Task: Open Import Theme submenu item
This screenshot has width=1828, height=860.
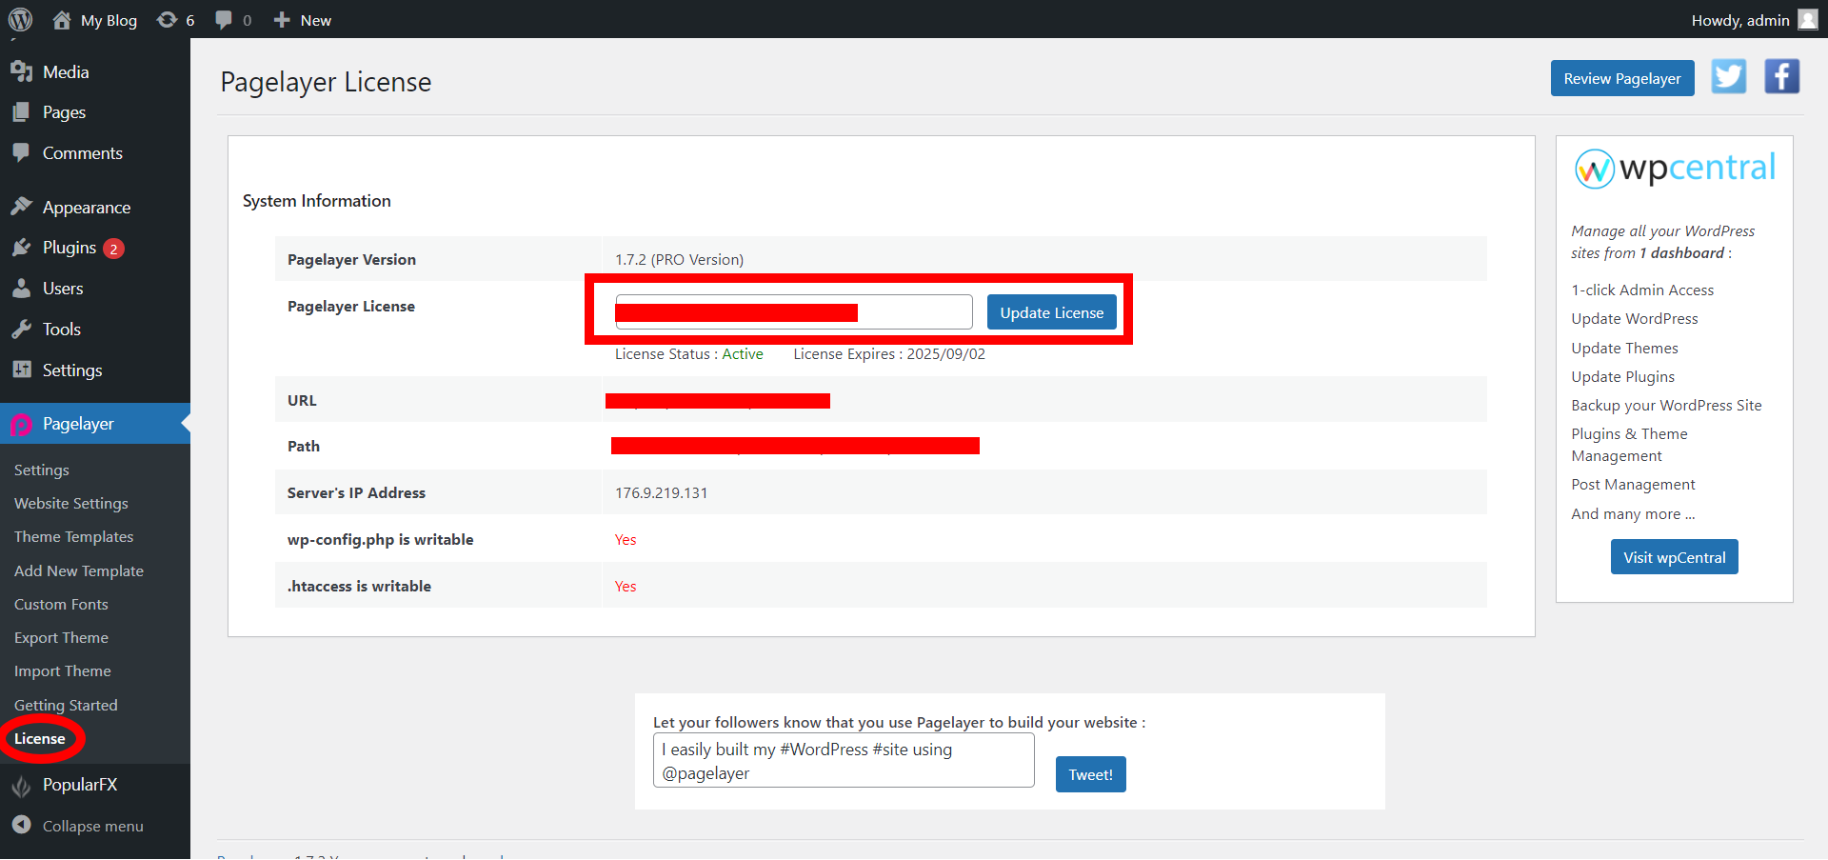Action: pyautogui.click(x=63, y=671)
